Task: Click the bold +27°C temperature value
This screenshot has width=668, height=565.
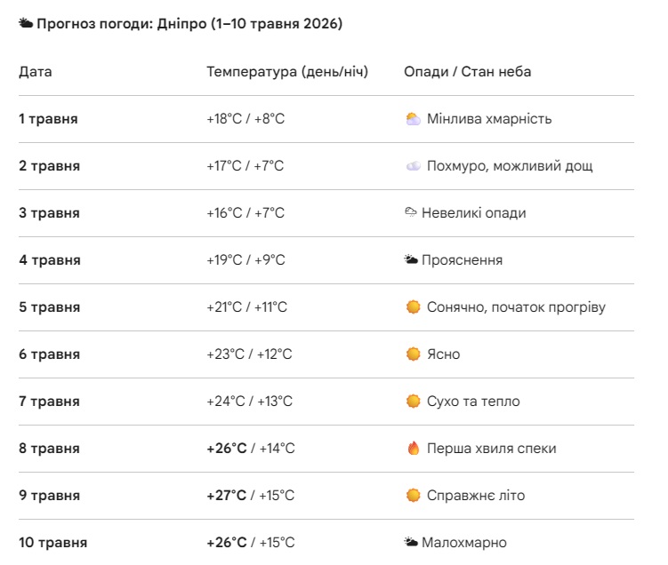Action: coord(227,496)
